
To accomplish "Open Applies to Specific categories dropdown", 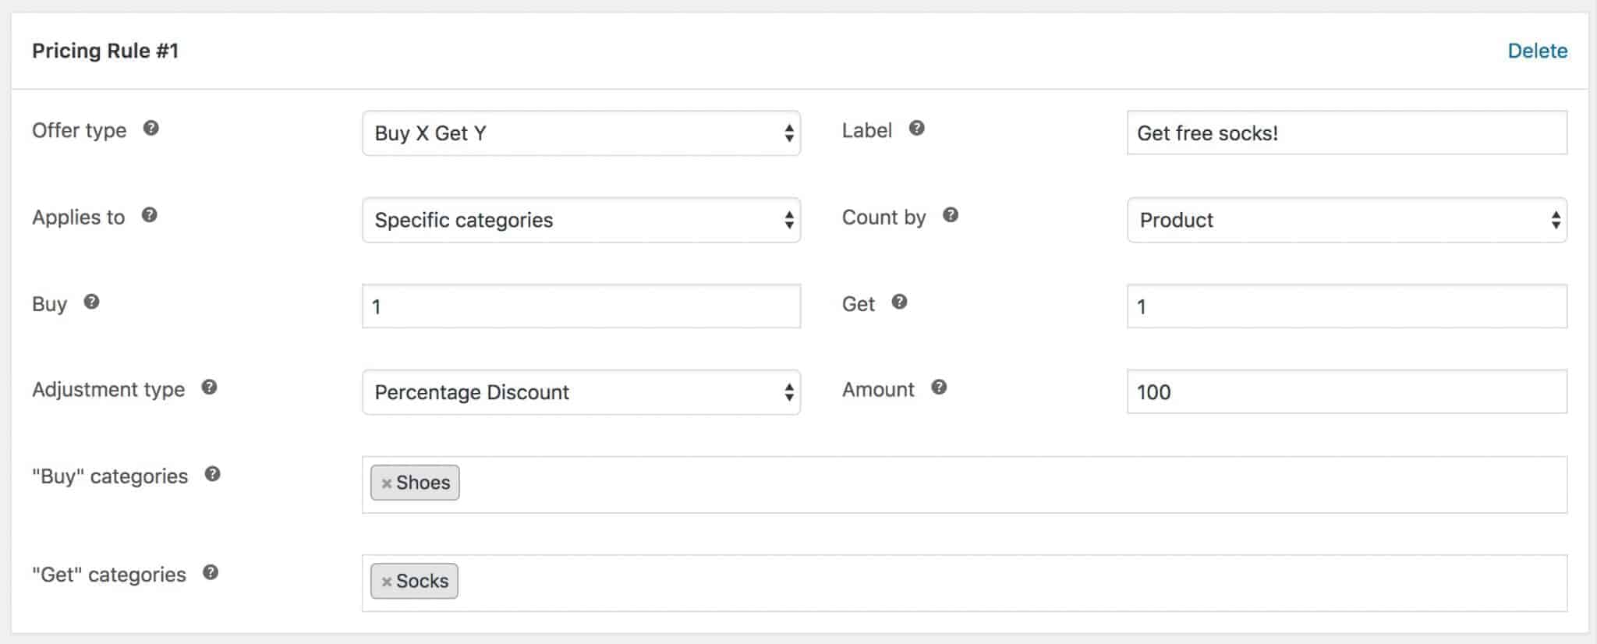I will click(581, 220).
